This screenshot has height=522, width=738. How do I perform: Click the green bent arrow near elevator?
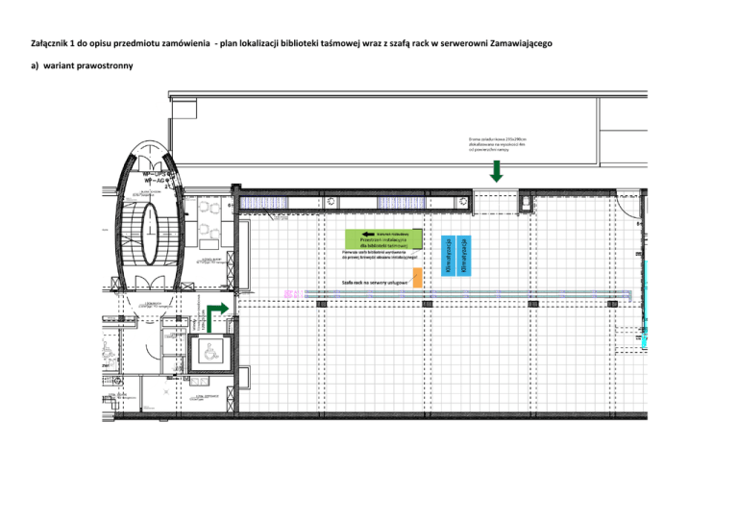(x=215, y=311)
